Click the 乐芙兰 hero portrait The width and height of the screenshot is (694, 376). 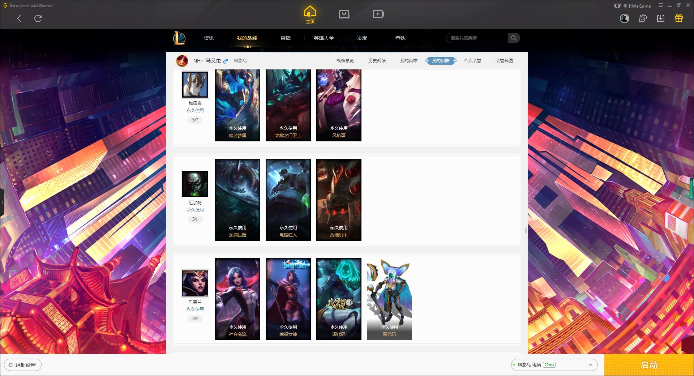tap(195, 283)
